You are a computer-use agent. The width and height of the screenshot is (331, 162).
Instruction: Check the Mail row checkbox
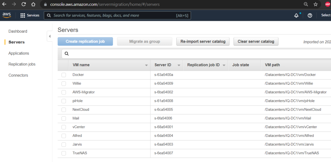(x=64, y=118)
